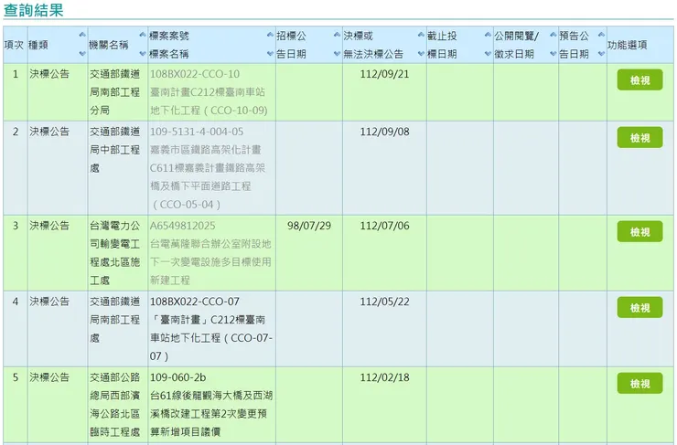The image size is (677, 445).
Task: Sort 種類 column ascending arrow
Action: [x=82, y=35]
